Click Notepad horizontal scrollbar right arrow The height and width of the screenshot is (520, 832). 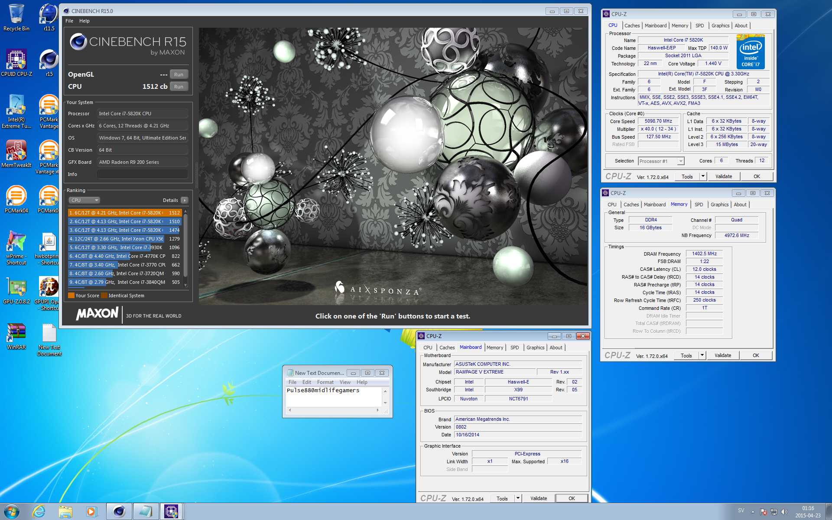pyautogui.click(x=378, y=410)
